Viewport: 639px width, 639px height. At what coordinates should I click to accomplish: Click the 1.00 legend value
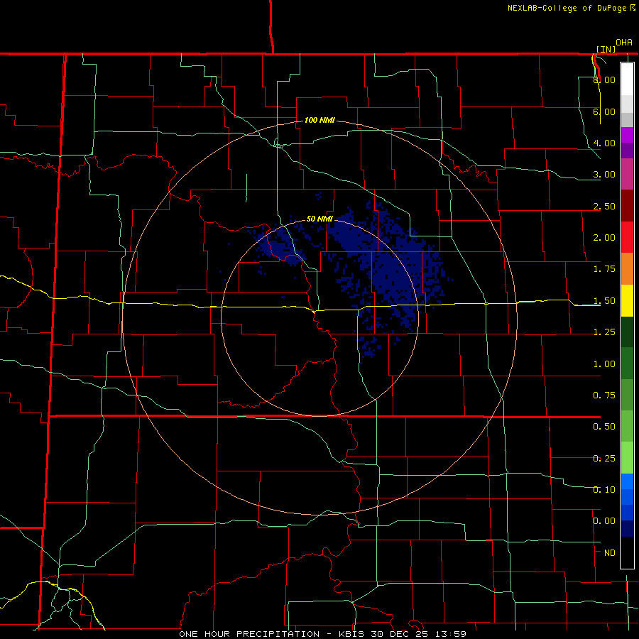pyautogui.click(x=604, y=364)
